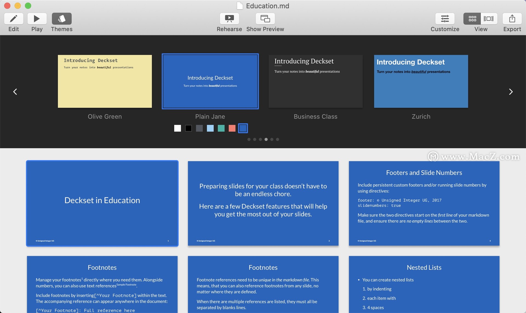Toggle the Themes panel button
The image size is (526, 313).
point(62,19)
